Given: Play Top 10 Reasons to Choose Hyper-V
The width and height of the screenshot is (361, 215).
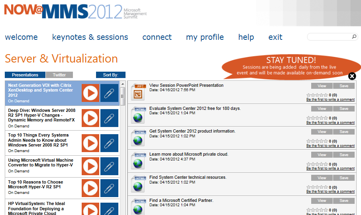Looking at the screenshot, I should [90, 188].
